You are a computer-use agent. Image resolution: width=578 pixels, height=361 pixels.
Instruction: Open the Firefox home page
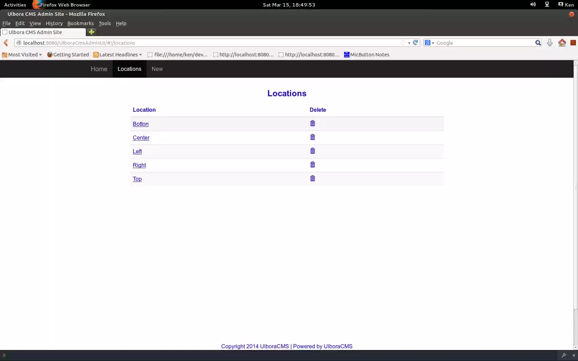point(562,42)
